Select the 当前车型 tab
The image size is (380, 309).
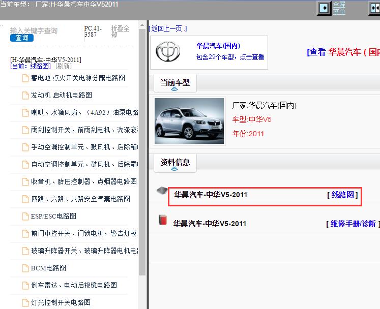pyautogui.click(x=175, y=83)
